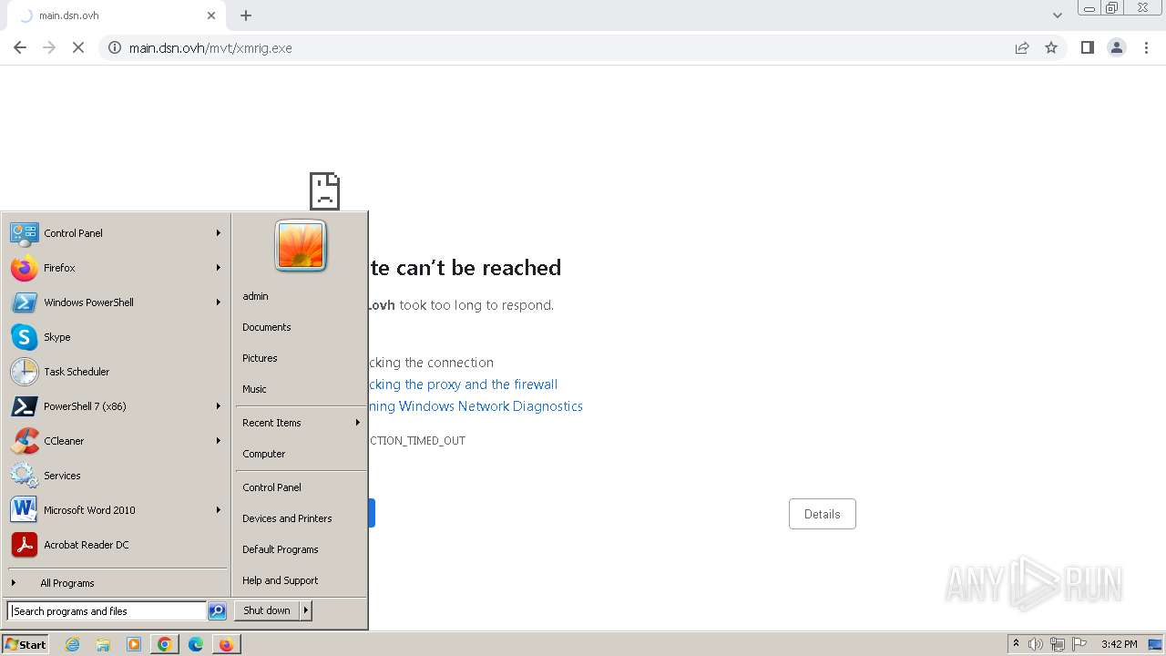Click the user account picture
This screenshot has width=1166, height=656.
point(301,246)
